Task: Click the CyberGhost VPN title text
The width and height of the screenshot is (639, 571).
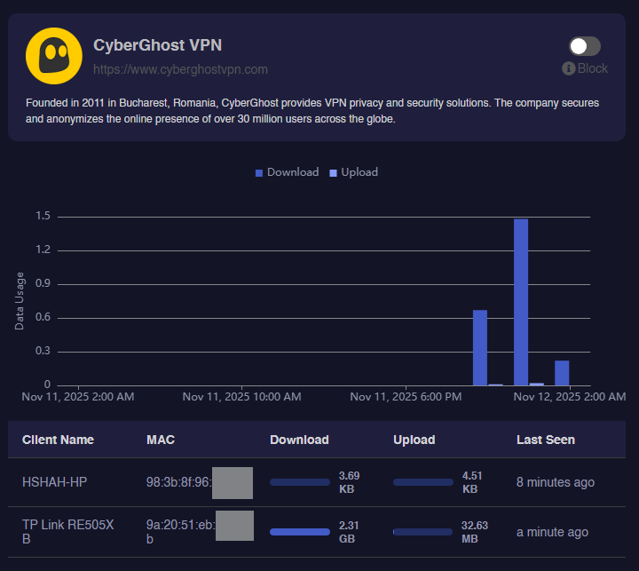Action: pyautogui.click(x=159, y=46)
